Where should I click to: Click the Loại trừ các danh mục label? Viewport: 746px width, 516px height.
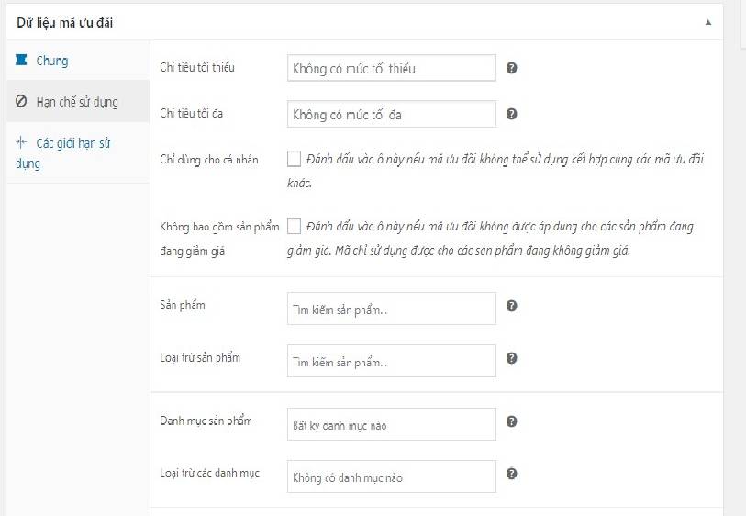(210, 473)
